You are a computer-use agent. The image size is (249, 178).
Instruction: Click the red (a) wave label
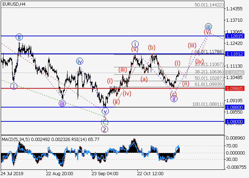(x=144, y=79)
